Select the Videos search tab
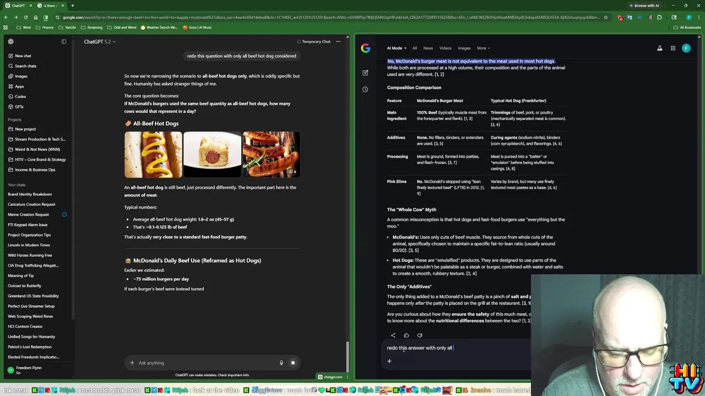 [445, 48]
